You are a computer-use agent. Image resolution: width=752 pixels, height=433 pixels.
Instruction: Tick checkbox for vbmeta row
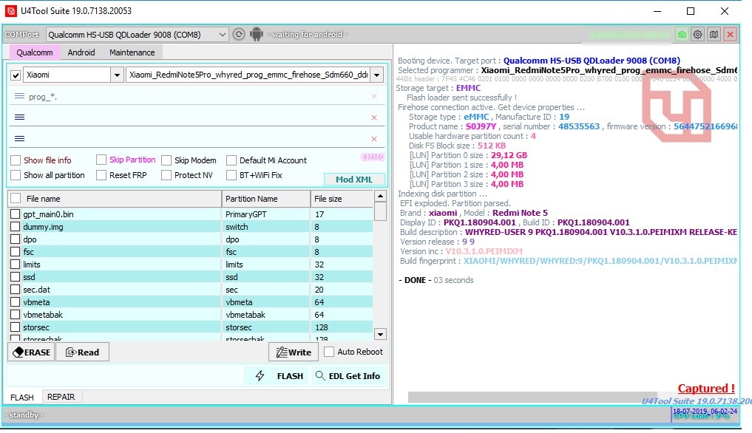point(15,301)
